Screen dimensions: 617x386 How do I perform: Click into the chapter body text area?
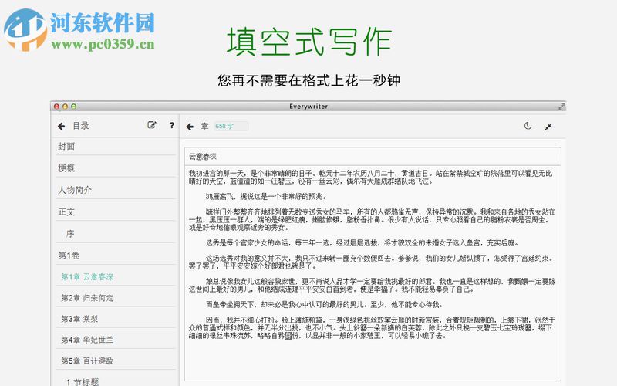point(373,273)
